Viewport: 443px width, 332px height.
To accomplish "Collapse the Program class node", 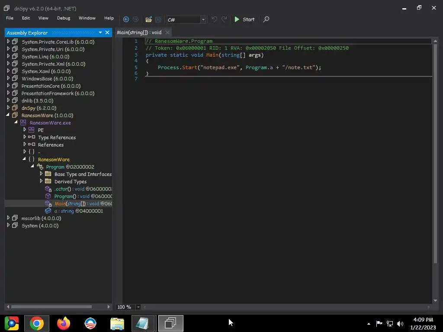I will pos(32,166).
